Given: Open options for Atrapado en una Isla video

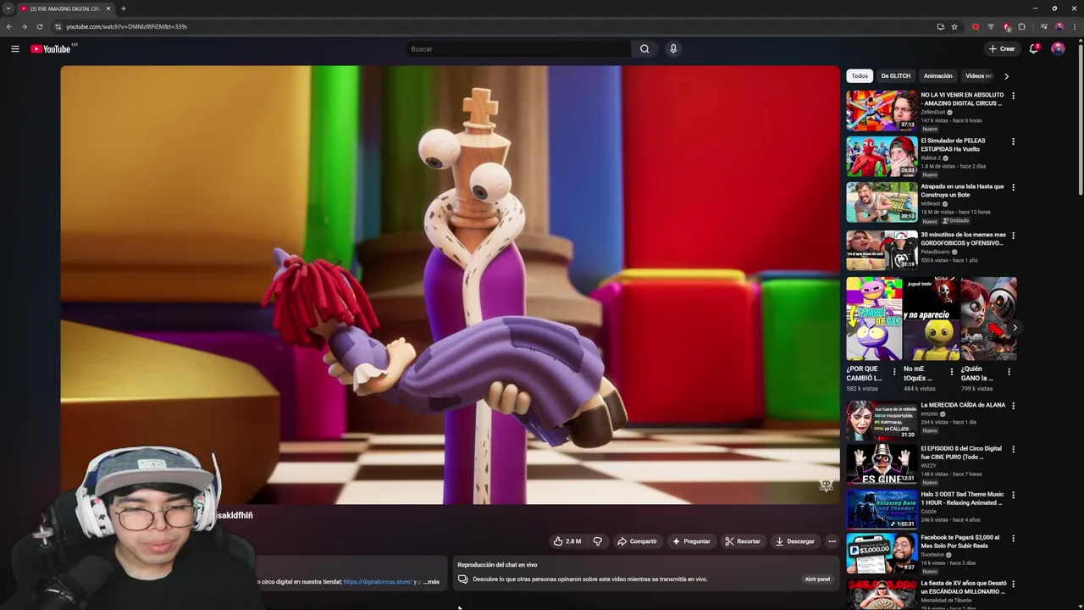Looking at the screenshot, I should (x=1013, y=187).
